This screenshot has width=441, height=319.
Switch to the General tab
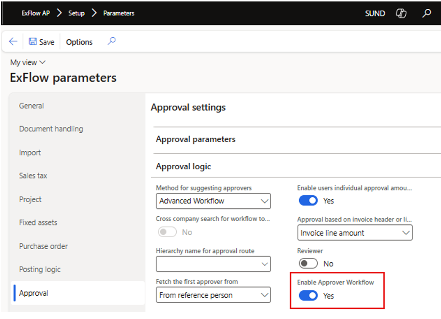[x=31, y=106]
